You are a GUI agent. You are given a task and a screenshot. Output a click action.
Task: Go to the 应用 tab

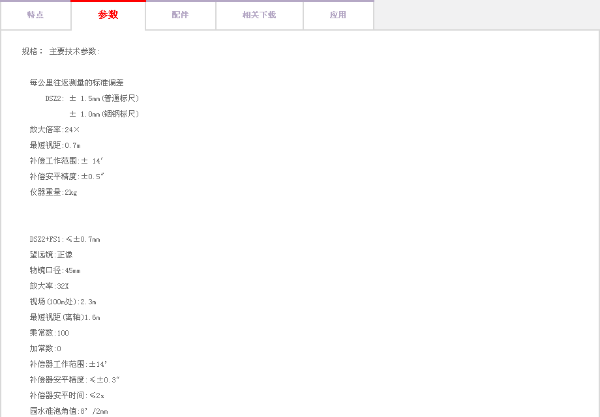coord(338,15)
